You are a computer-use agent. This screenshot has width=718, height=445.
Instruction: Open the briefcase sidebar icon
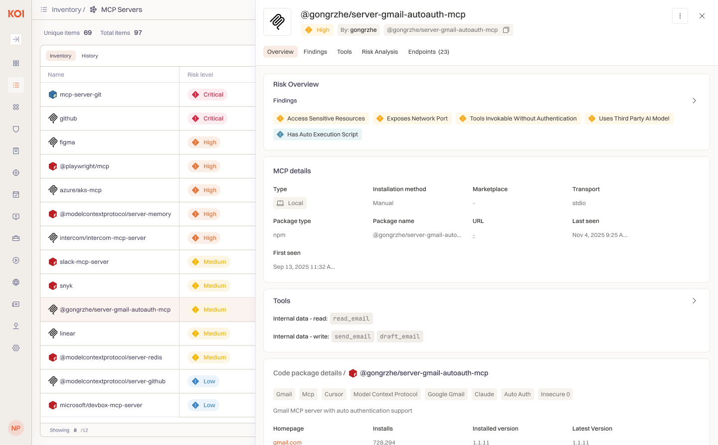pyautogui.click(x=16, y=238)
